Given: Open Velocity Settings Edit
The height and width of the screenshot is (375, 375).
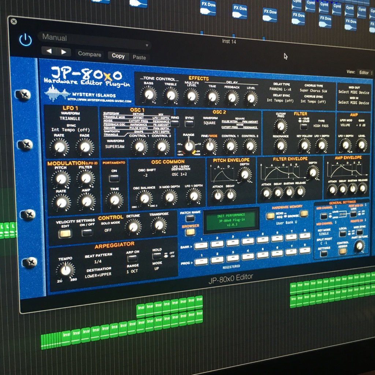Looking at the screenshot, I should pos(64,234).
